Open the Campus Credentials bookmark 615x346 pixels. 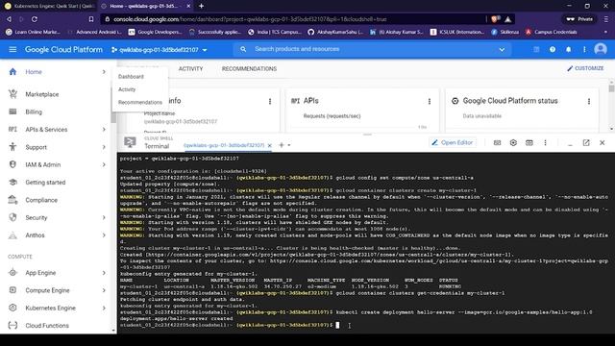tap(551, 32)
